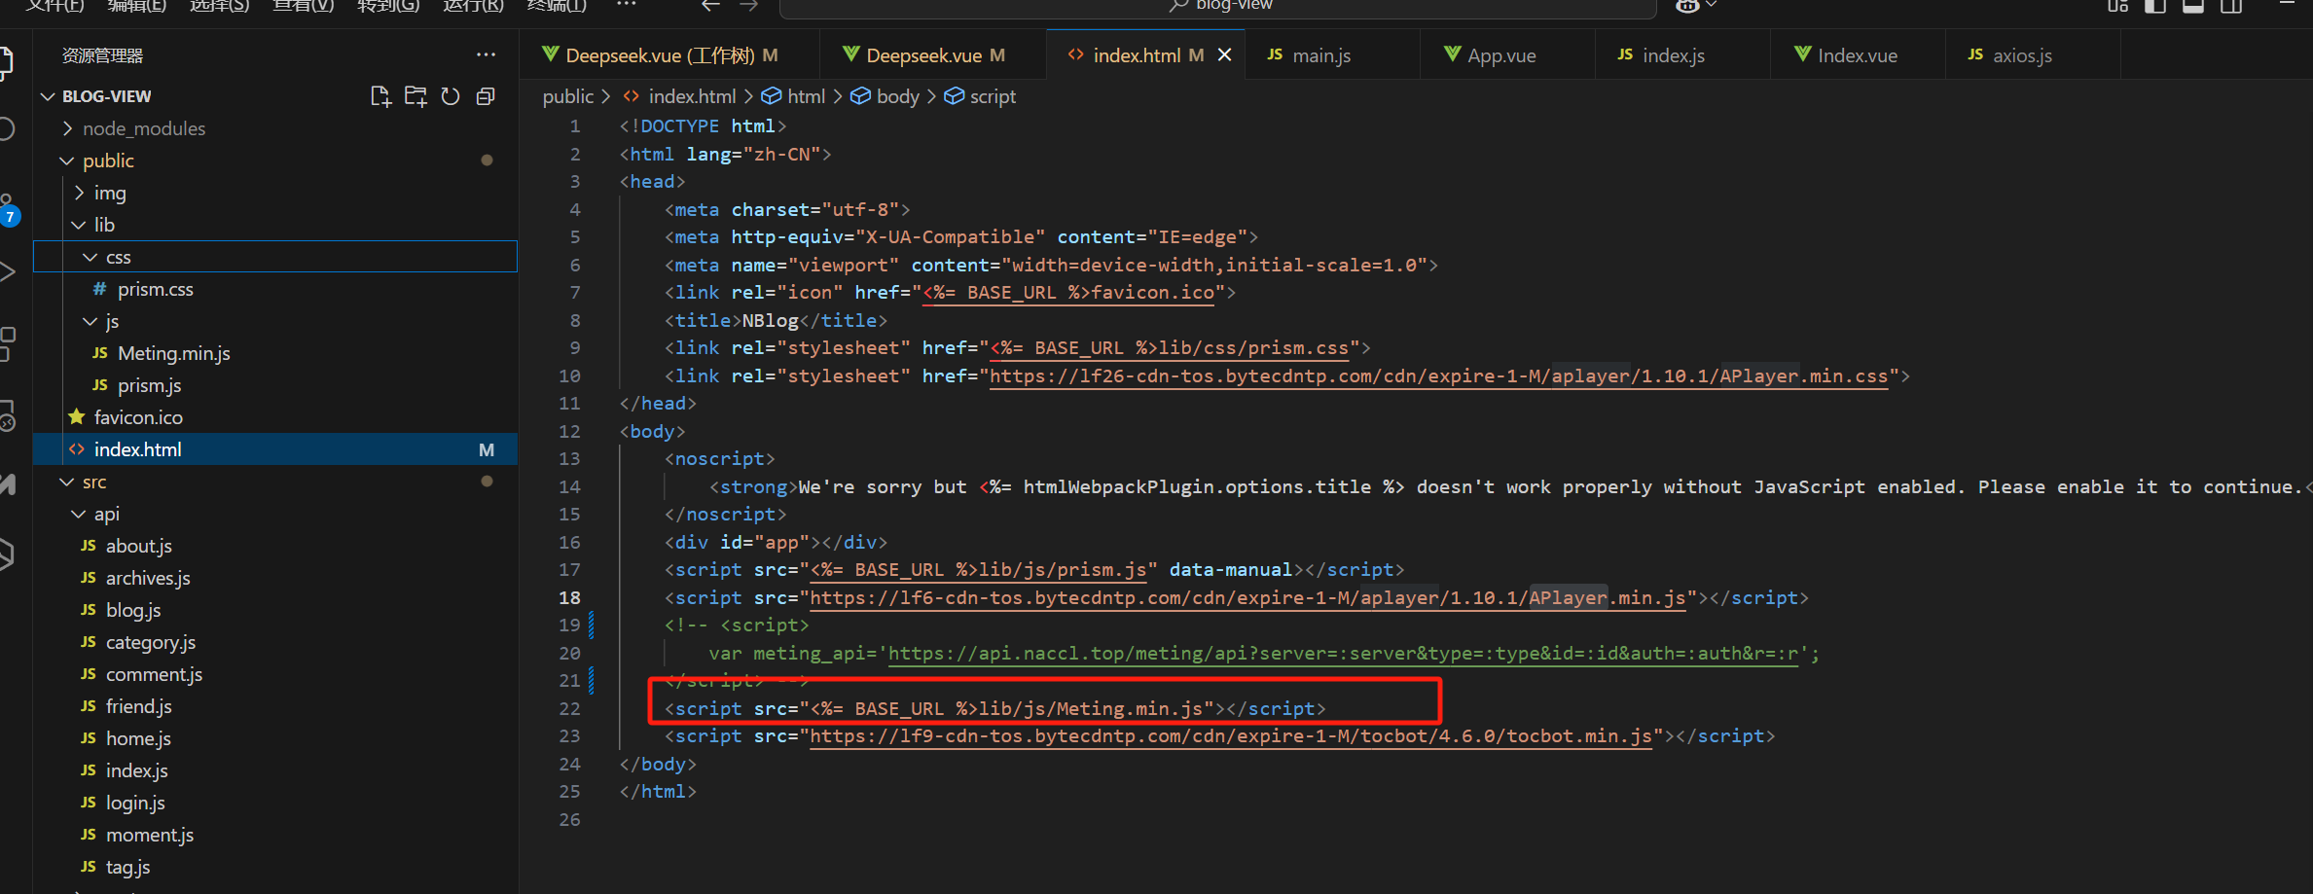Open the Copilot icon in the title bar
The width and height of the screenshot is (2313, 894).
pos(1688,6)
